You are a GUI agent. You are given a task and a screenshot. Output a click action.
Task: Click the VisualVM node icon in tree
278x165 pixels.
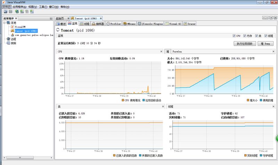[x=13, y=27]
